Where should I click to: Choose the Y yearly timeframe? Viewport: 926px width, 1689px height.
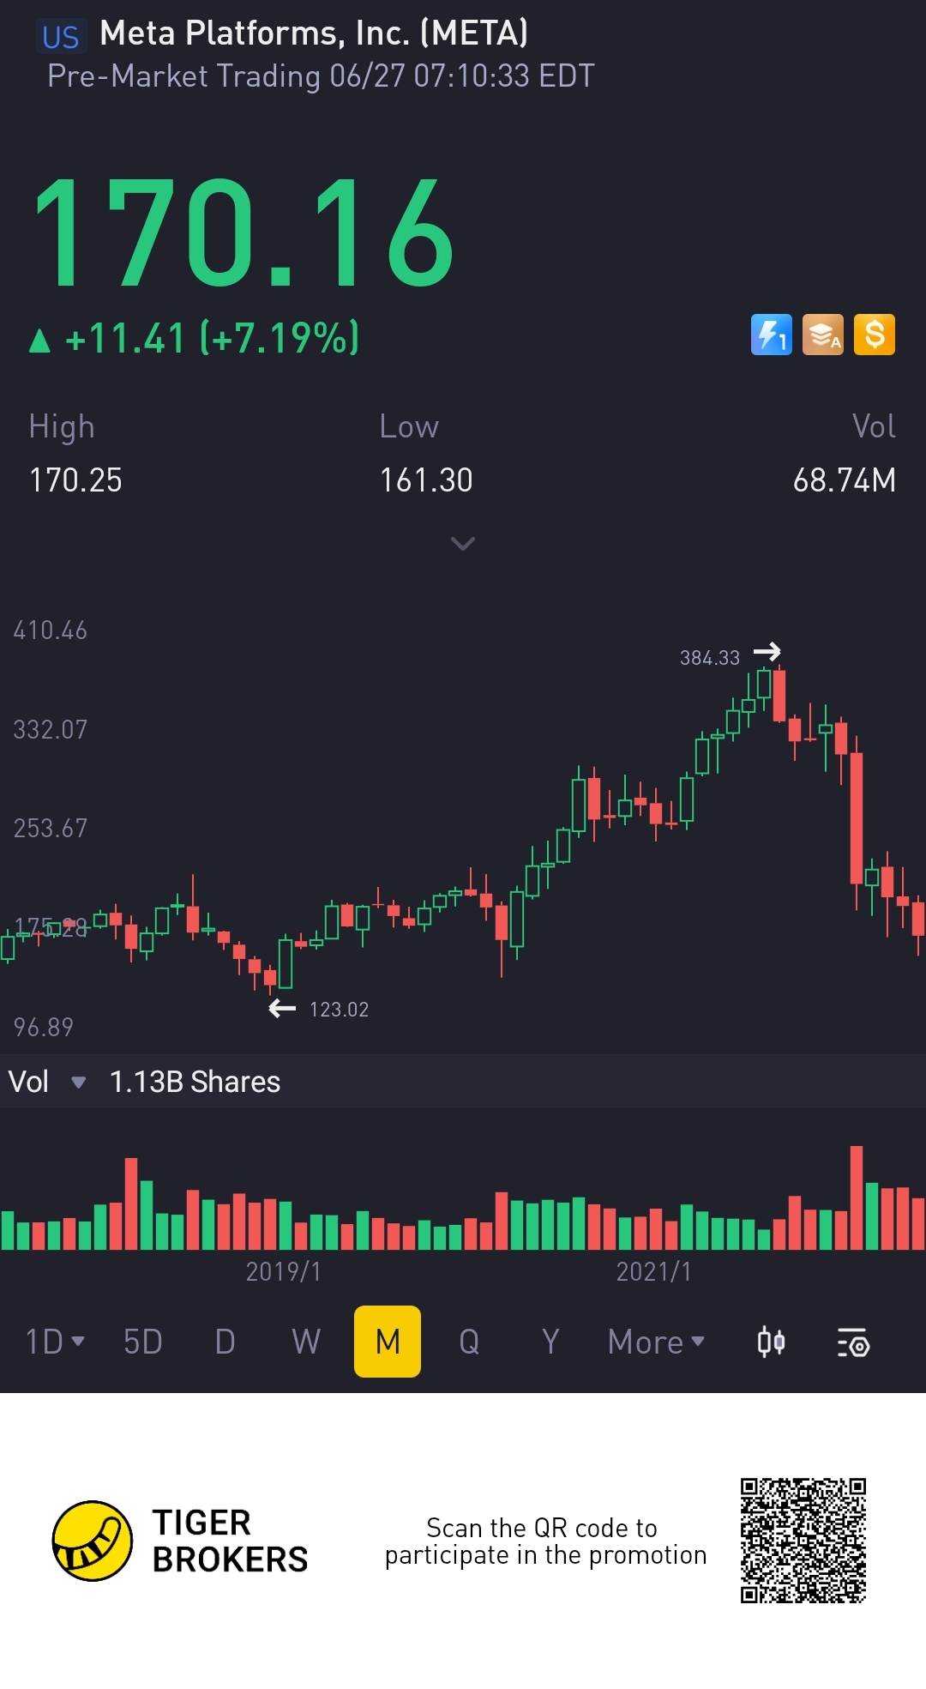point(550,1342)
